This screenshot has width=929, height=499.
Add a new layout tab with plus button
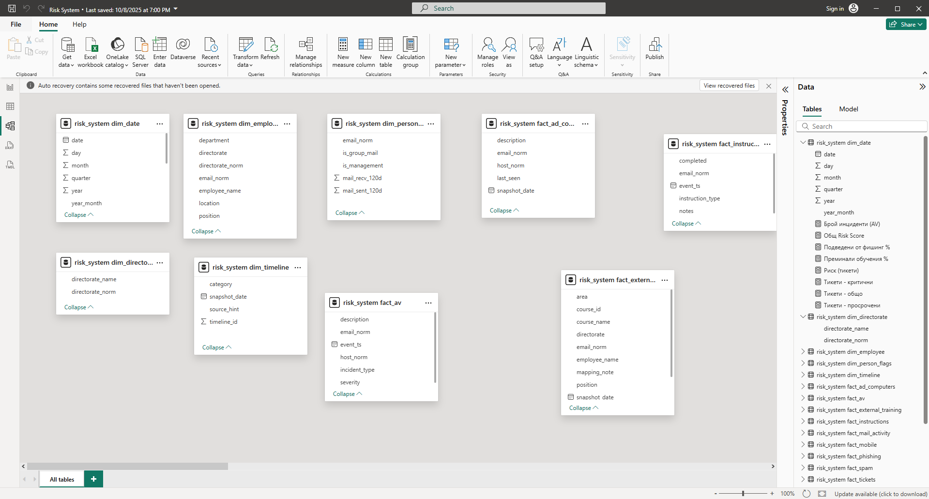click(x=93, y=479)
